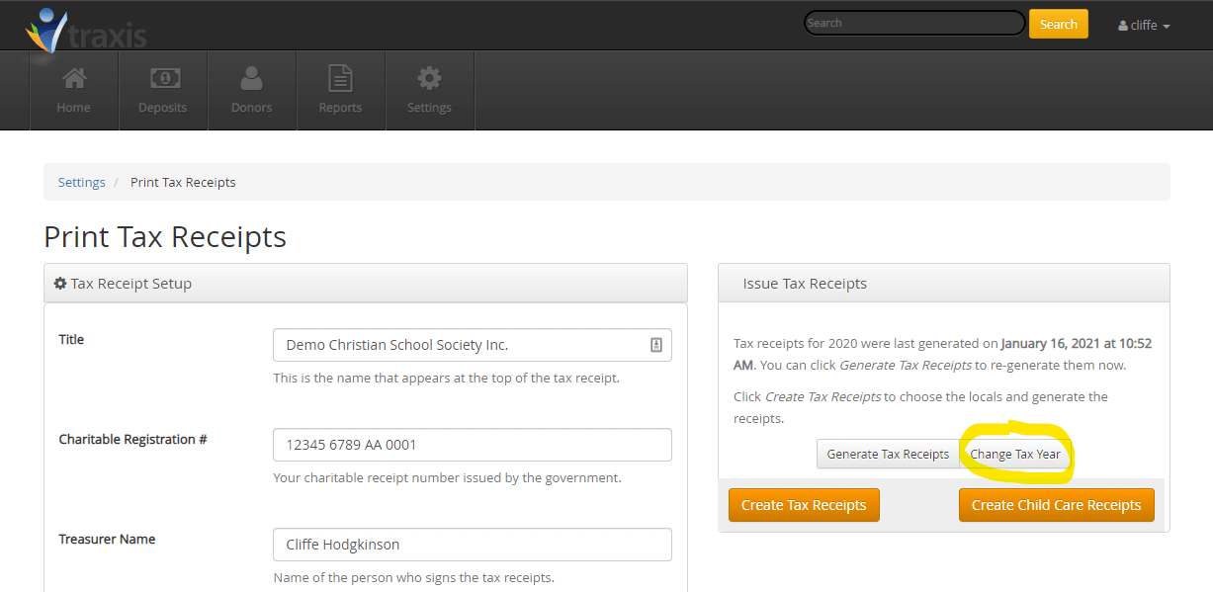Expand the cliffe user dropdown caret

pos(1167,27)
